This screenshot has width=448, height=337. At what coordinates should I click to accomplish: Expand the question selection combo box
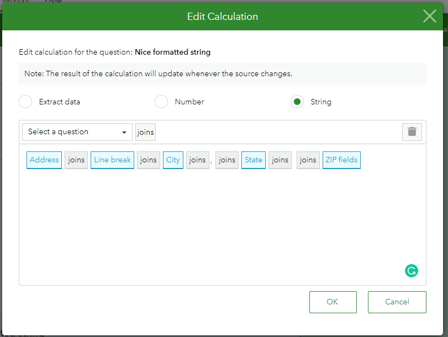[x=77, y=131]
